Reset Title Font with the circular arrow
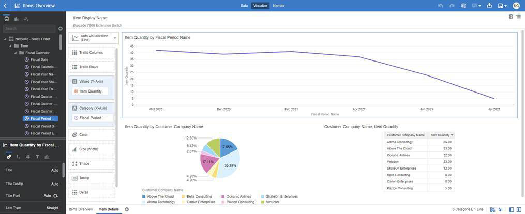The height and width of the screenshot is (214, 525). [56, 196]
